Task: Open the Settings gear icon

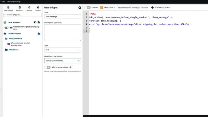Action: [29, 7]
